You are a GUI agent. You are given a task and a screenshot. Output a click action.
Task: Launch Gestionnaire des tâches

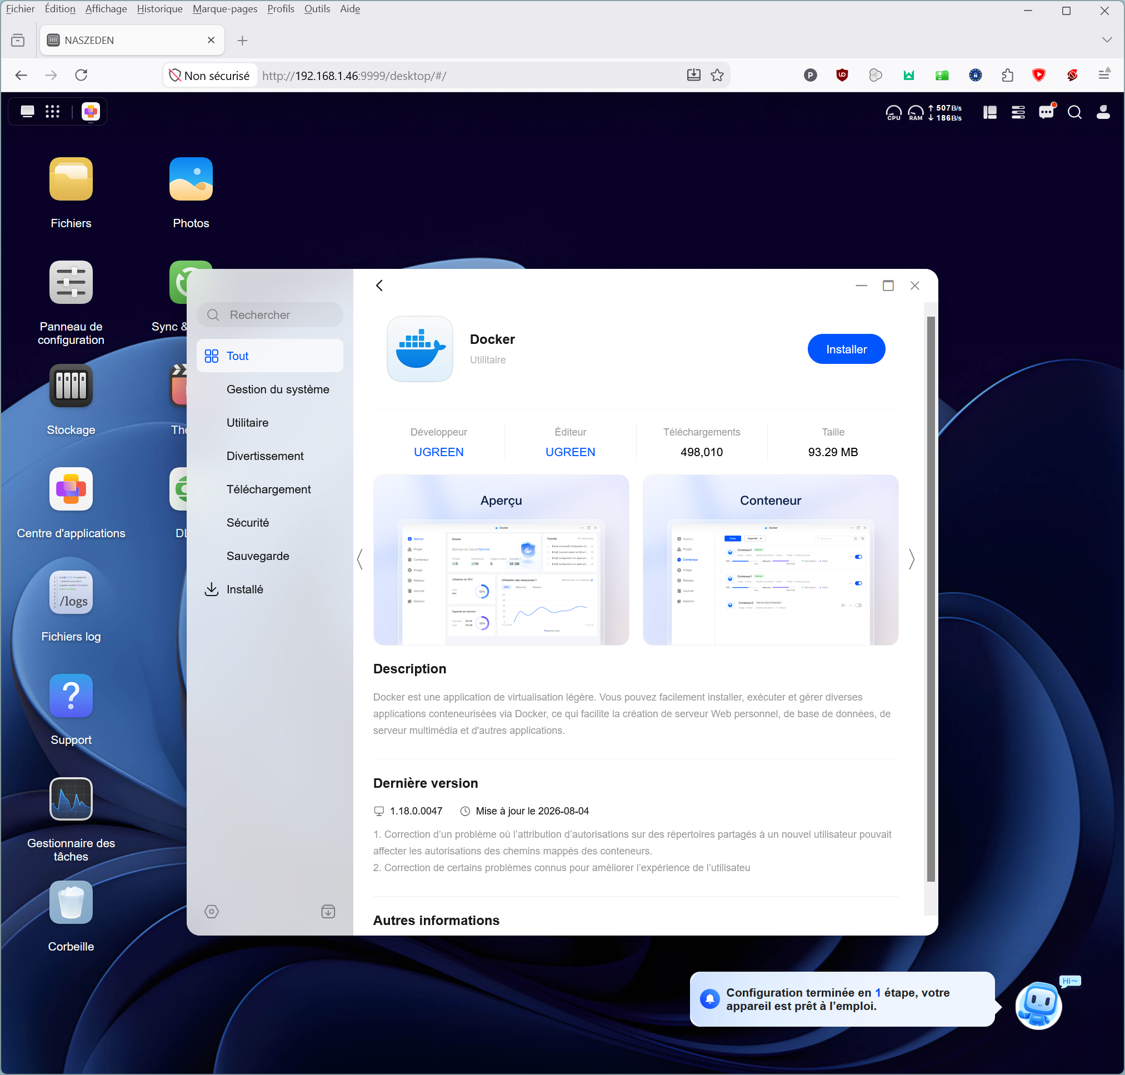coord(71,799)
